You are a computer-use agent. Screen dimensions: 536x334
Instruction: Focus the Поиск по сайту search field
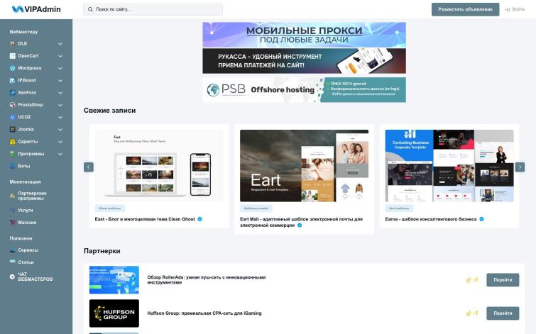tap(153, 9)
